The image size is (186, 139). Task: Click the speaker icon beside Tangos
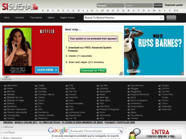pos(160,86)
